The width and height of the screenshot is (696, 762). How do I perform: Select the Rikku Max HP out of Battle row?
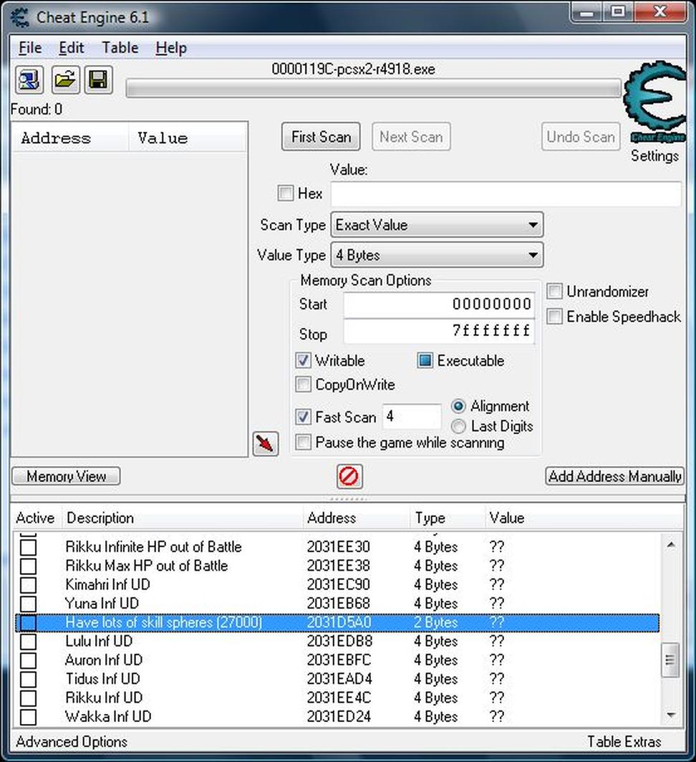[337, 566]
